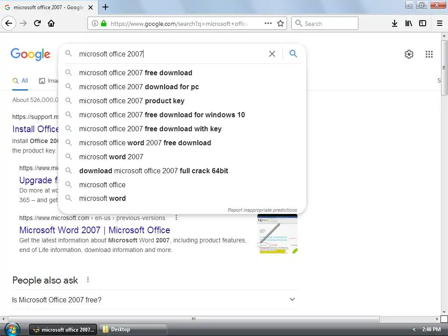This screenshot has width=448, height=336.
Task: Click the Firefox toolbar Search box
Action: pos(325,23)
